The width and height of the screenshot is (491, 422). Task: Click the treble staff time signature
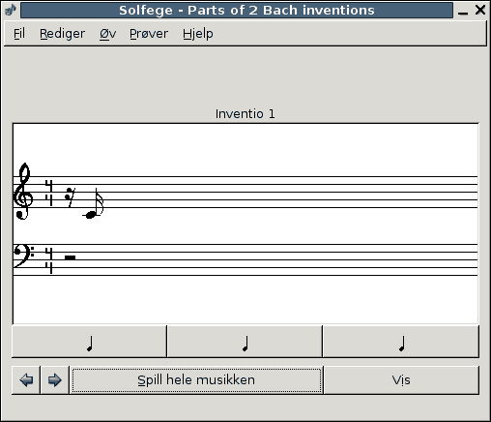coord(49,193)
